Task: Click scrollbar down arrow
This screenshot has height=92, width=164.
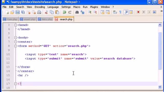Action: point(160,87)
